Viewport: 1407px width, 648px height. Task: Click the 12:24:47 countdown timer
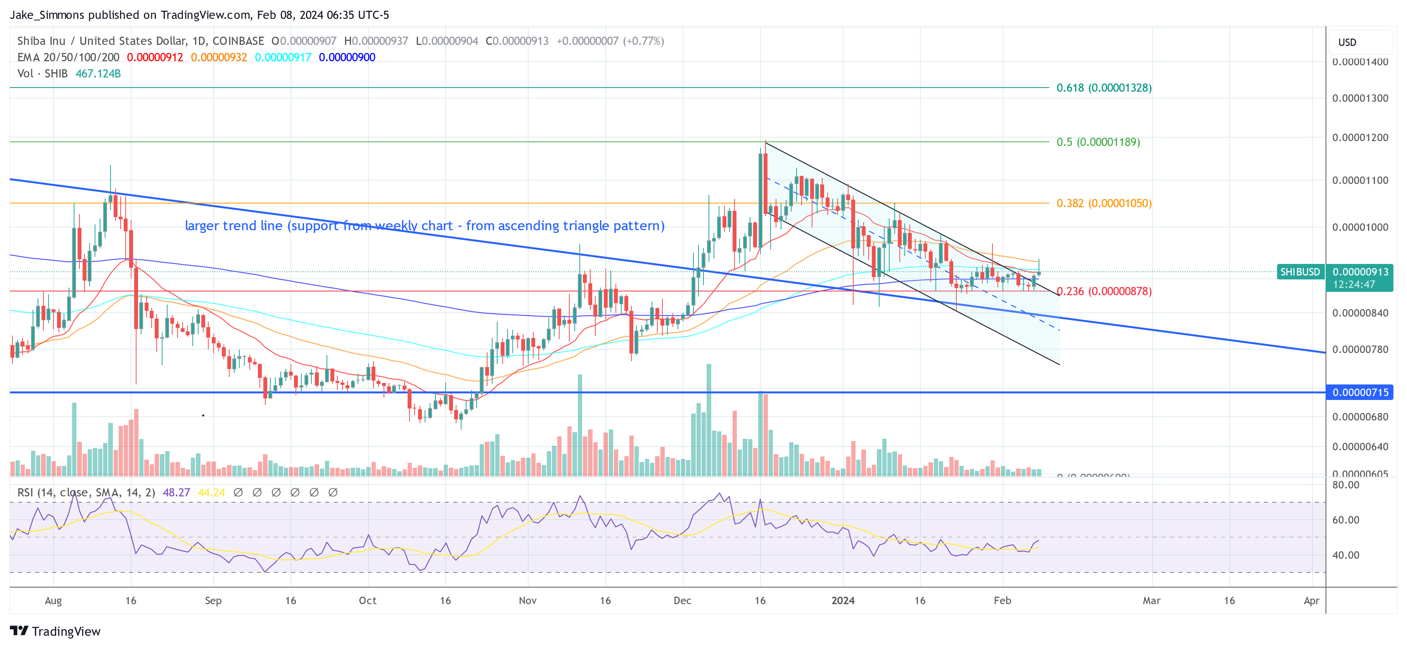click(1354, 284)
